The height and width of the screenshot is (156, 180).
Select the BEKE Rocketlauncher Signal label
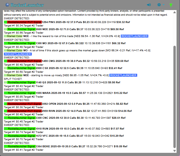pyautogui.click(x=21, y=146)
